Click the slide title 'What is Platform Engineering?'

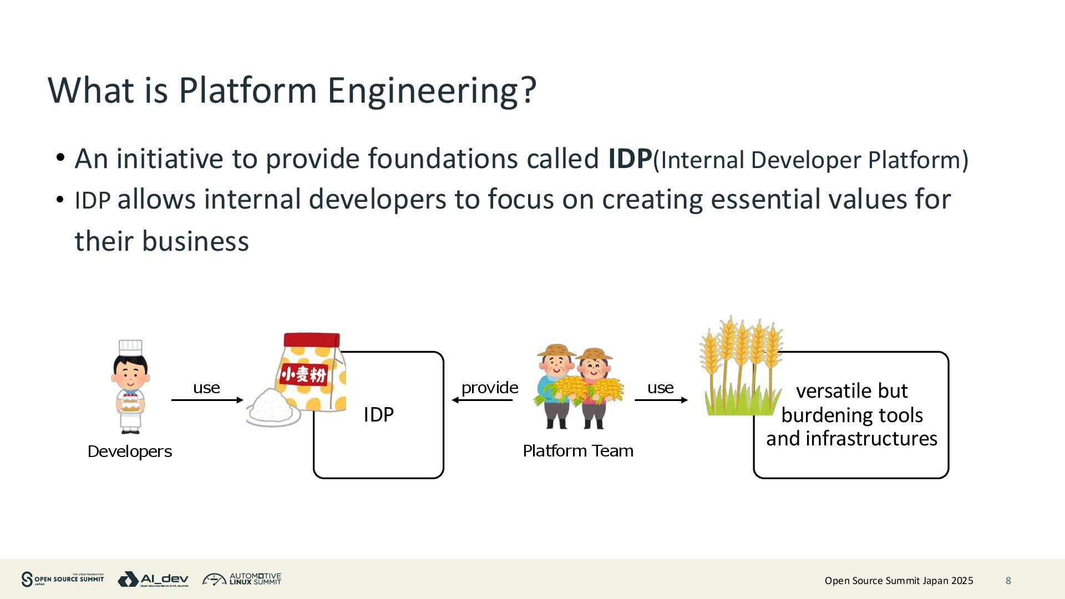tap(292, 90)
